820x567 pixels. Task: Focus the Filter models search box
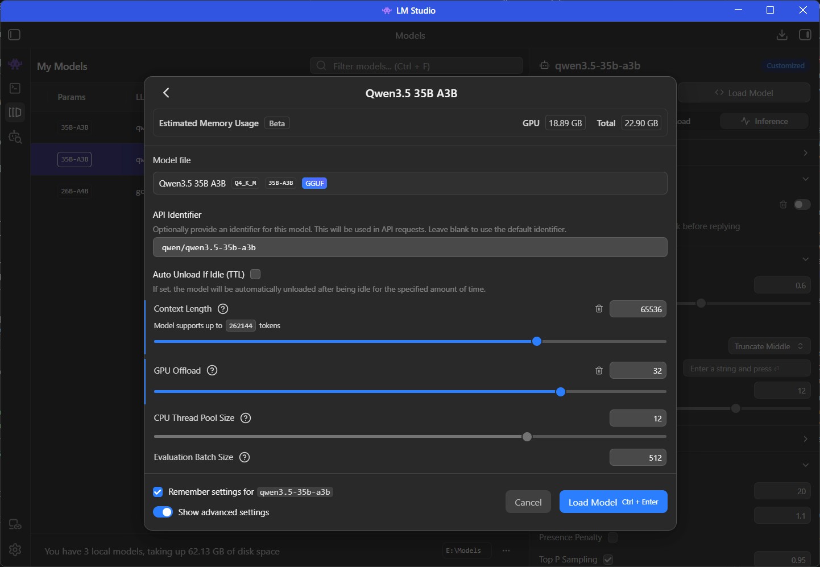[x=417, y=66]
